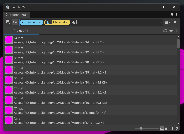Screen dimensions: 184x134
Task: Open search settings gear icon
Action: click(177, 128)
